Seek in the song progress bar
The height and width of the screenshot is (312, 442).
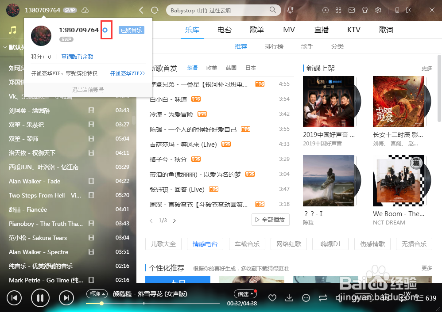(x=152, y=303)
